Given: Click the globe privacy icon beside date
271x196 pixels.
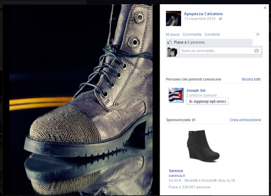Looking at the screenshot, I should [x=221, y=19].
